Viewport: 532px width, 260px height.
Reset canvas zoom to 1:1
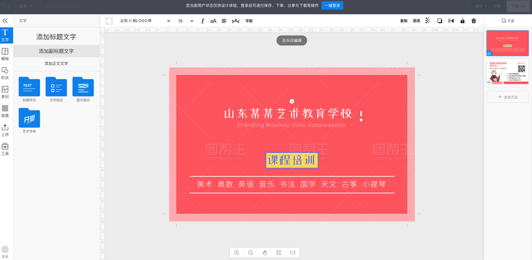[293, 253]
